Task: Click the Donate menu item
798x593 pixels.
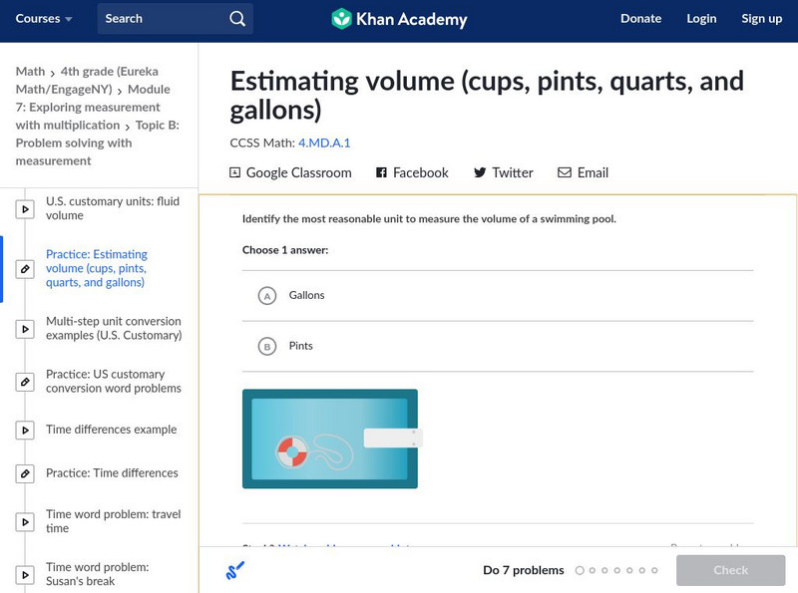Action: coord(640,19)
